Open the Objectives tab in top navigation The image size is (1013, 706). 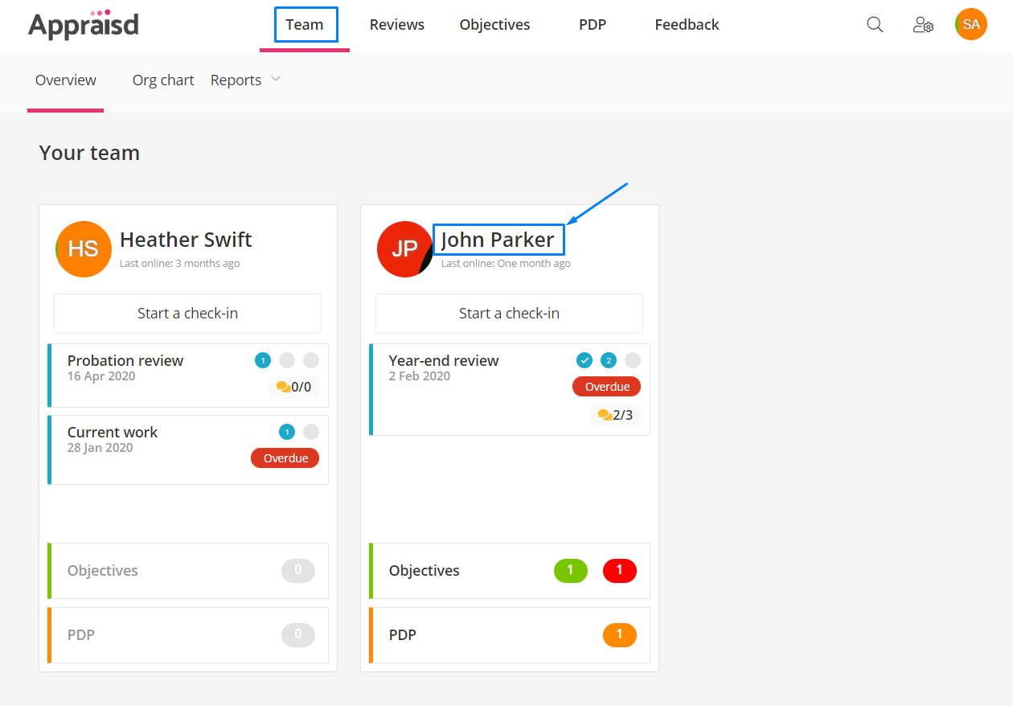pos(495,25)
